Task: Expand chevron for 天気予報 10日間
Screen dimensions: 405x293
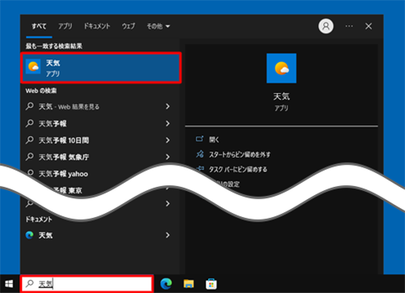Action: tap(168, 140)
